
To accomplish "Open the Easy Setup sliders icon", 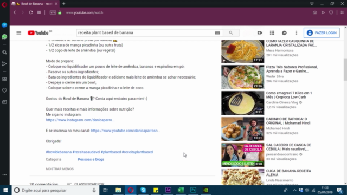I will (x=342, y=12).
